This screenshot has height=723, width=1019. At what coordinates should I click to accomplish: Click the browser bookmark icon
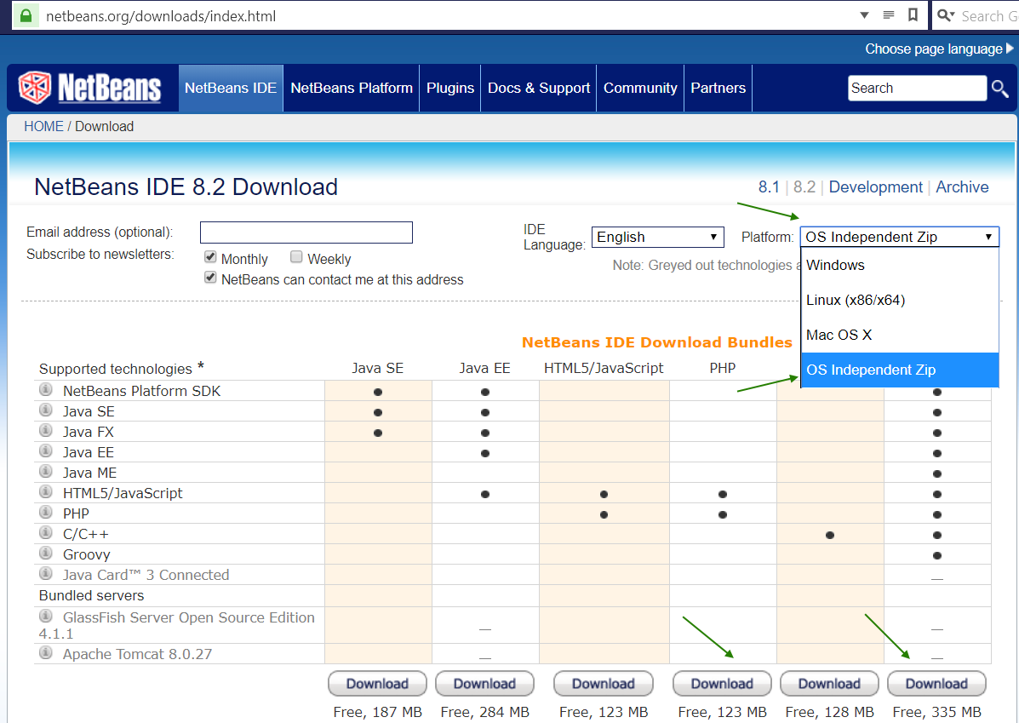tap(913, 15)
